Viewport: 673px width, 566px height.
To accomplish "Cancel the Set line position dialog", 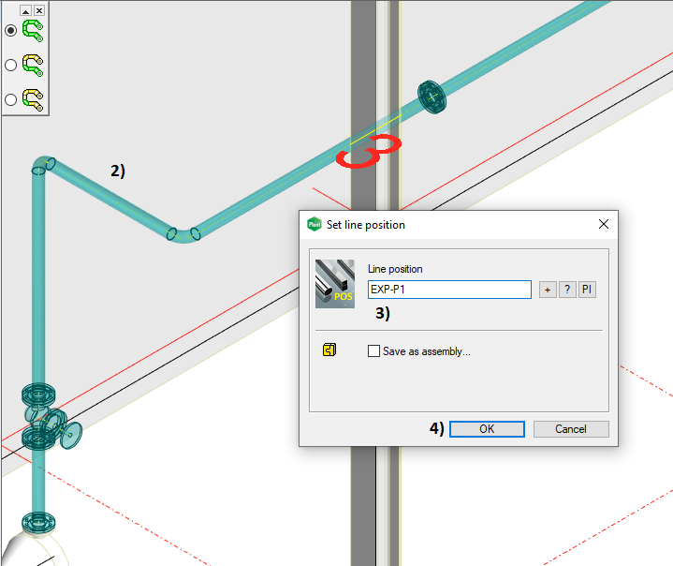I will 571,429.
